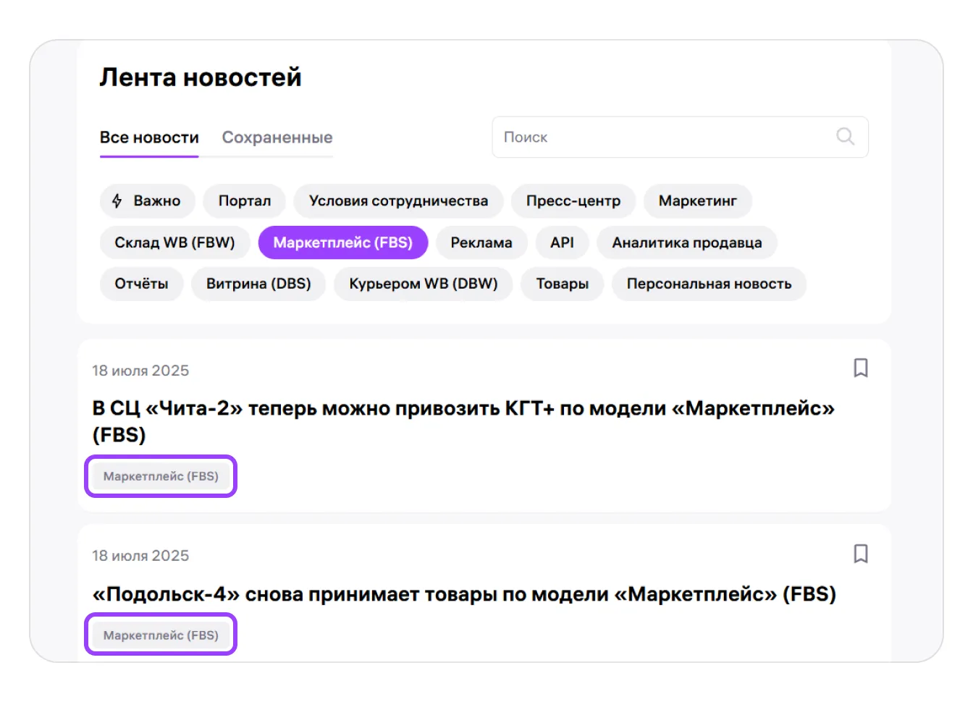
Task: Click the search magnifier icon
Action: [x=845, y=136]
